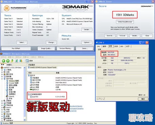155x125 pixels.
Task: Open Image Quality... in 3DMark
Action: (x=46, y=48)
